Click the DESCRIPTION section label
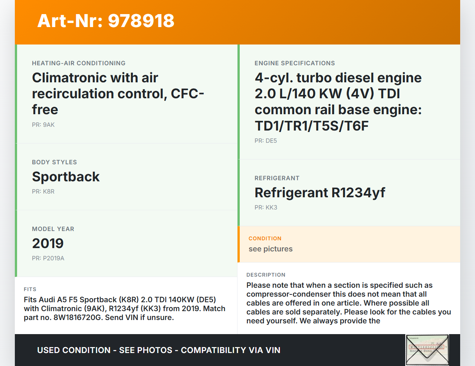475x366 pixels. (x=266, y=275)
